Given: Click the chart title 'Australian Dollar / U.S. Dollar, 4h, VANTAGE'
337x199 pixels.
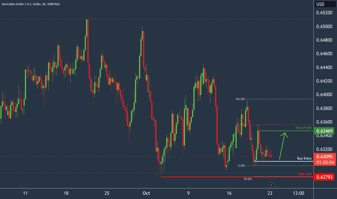Looking at the screenshot, I should [31, 4].
